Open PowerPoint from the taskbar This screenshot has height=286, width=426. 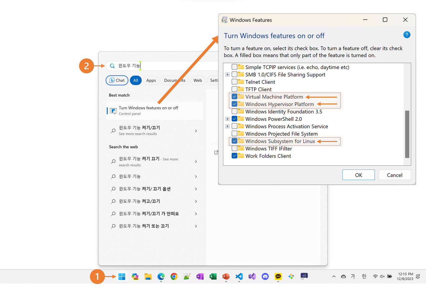[x=226, y=276]
